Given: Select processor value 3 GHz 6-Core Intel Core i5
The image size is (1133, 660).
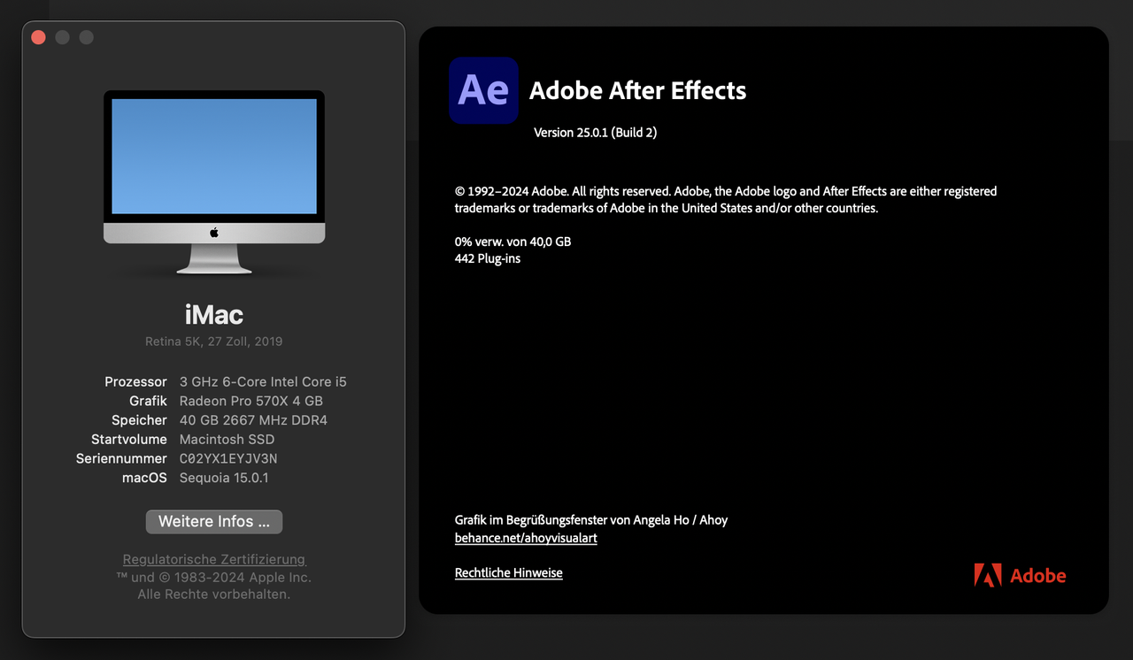Looking at the screenshot, I should coord(263,382).
